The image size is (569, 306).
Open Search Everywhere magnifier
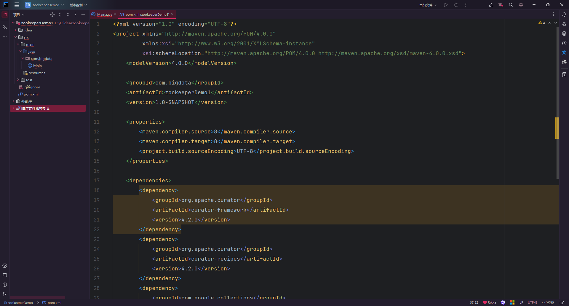[511, 5]
